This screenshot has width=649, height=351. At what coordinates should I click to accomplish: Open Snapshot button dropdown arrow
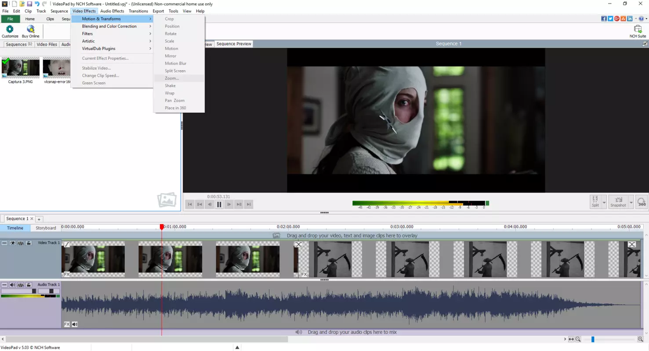click(x=631, y=202)
